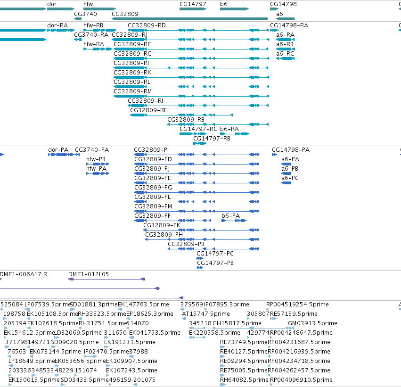This screenshot has width=401, height=387.
Task: Open protein a6-PC
Action: pyautogui.click(x=290, y=178)
